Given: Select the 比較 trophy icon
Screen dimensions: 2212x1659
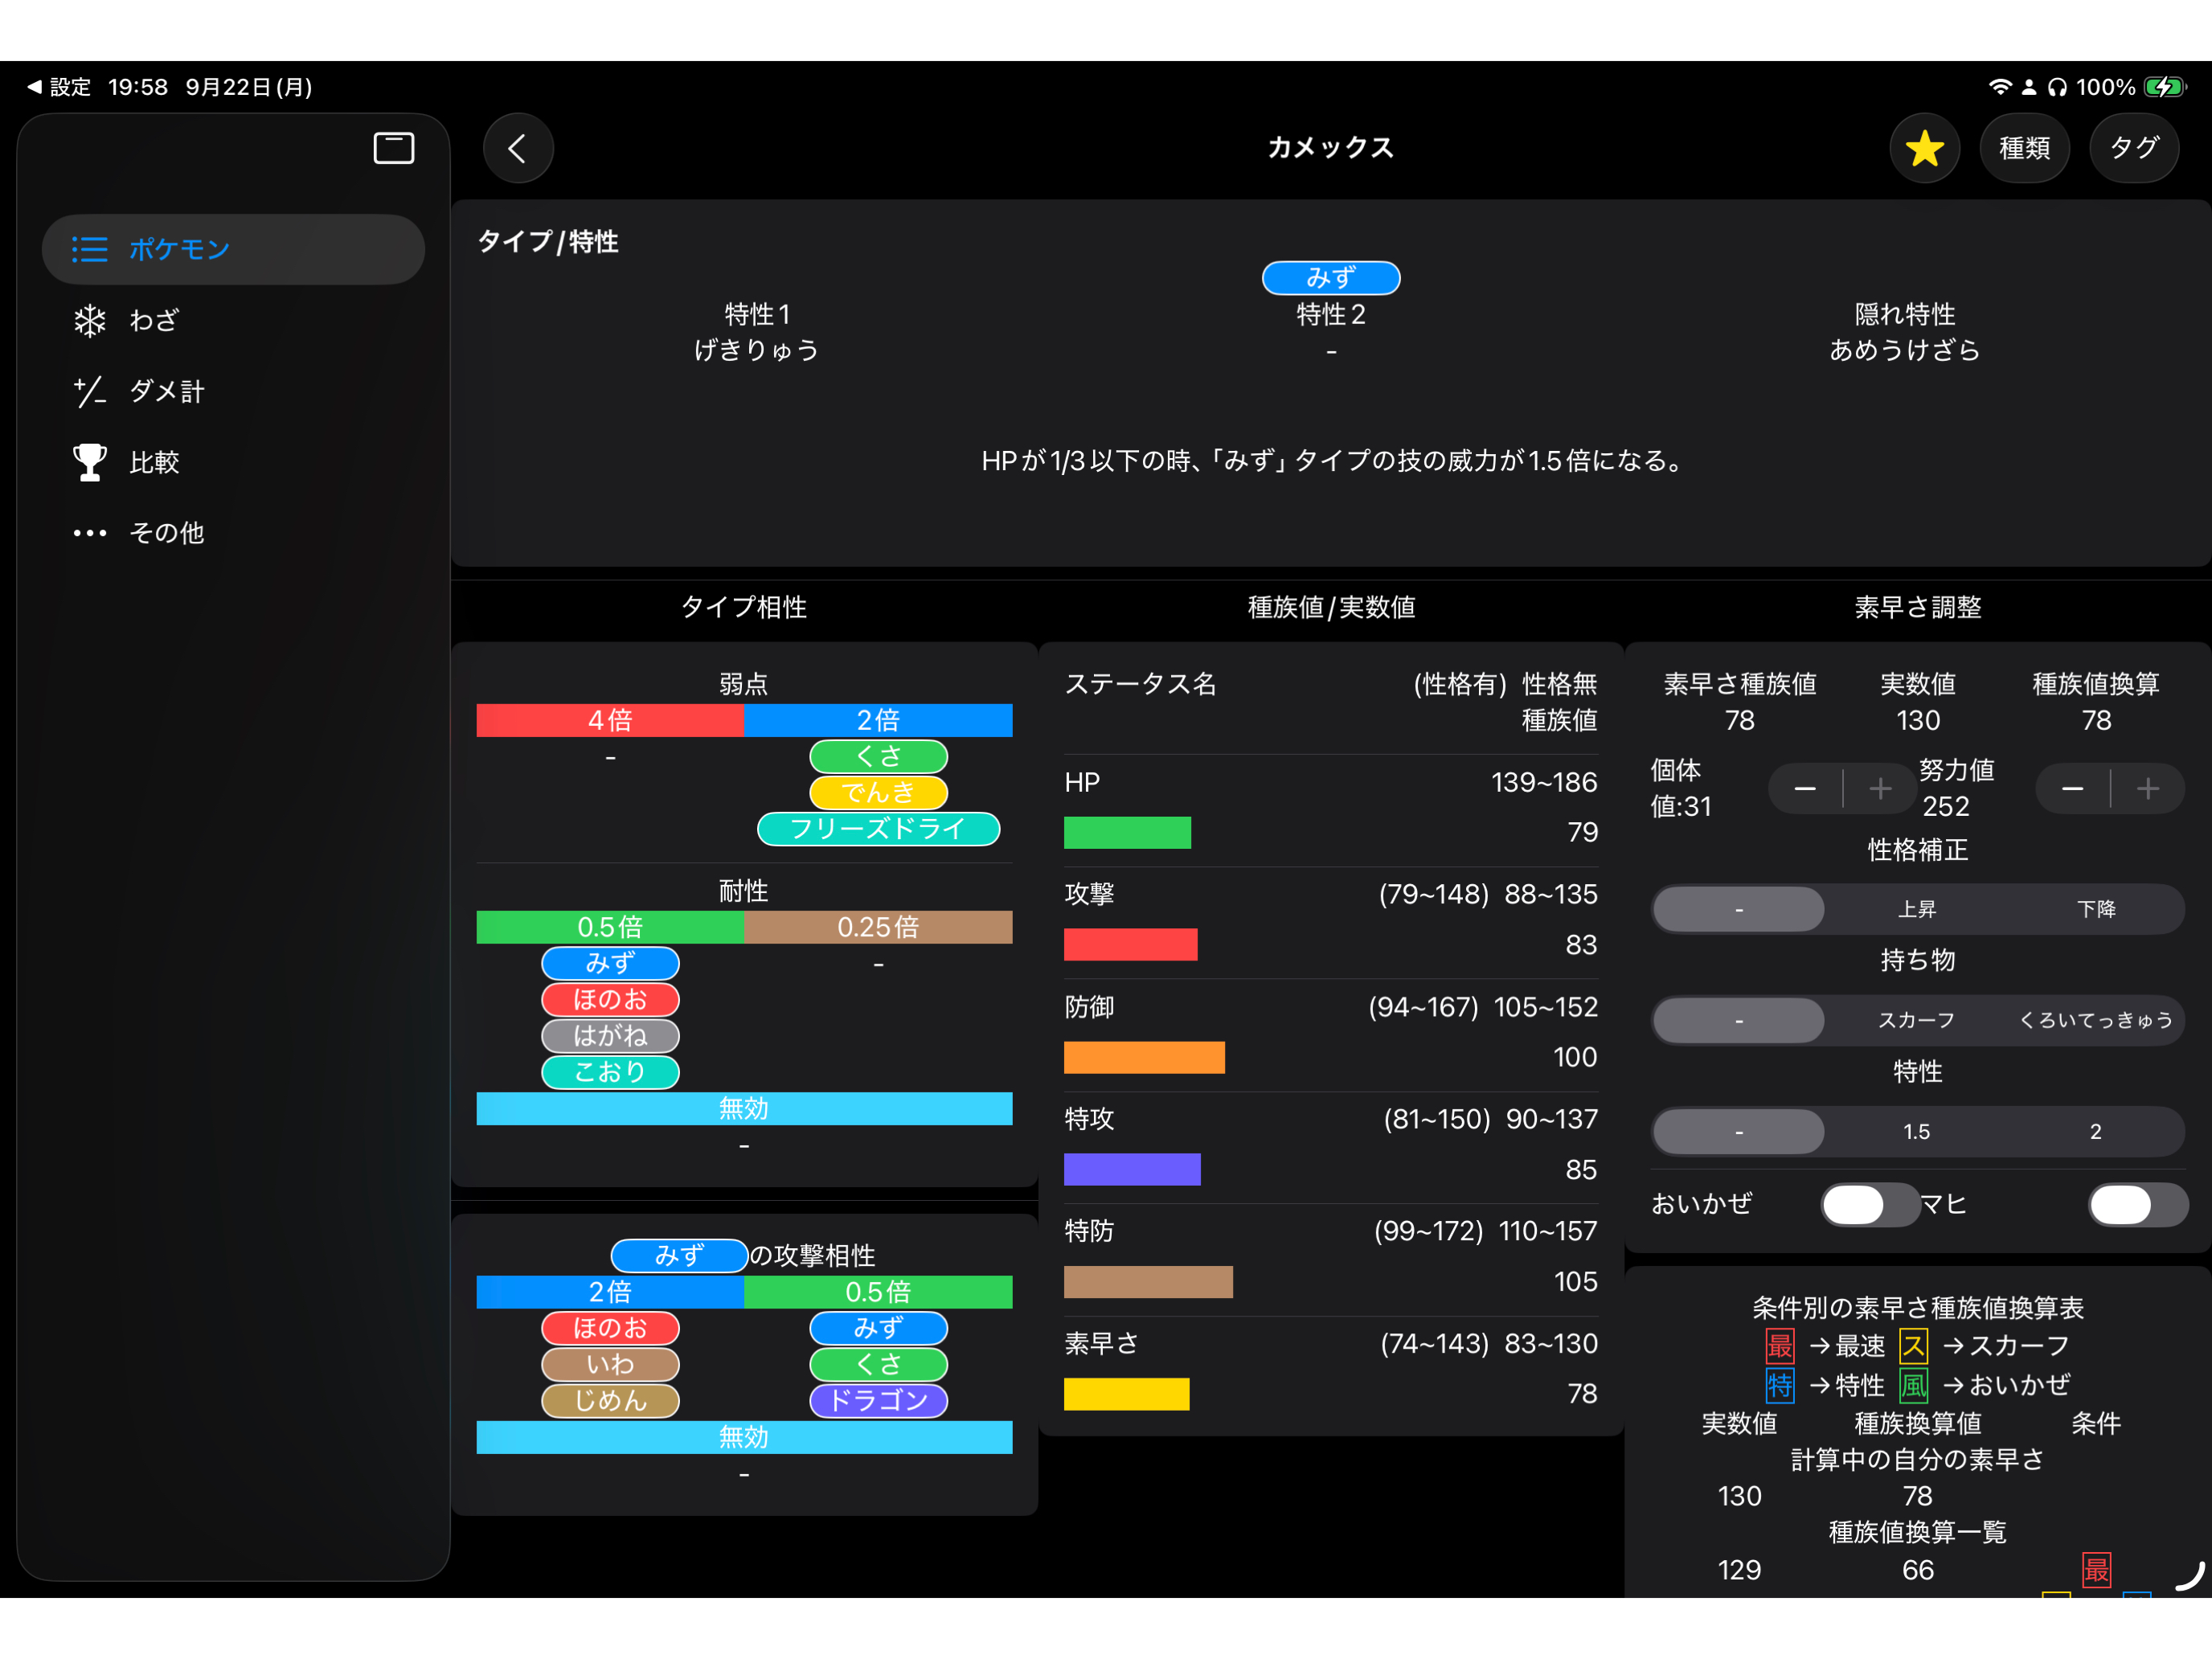Looking at the screenshot, I should coord(90,462).
